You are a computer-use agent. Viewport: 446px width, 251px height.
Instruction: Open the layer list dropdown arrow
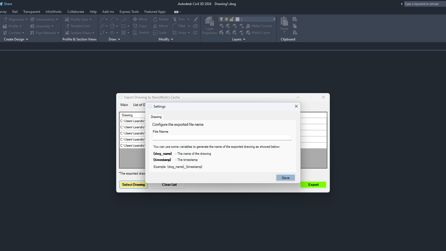274,19
